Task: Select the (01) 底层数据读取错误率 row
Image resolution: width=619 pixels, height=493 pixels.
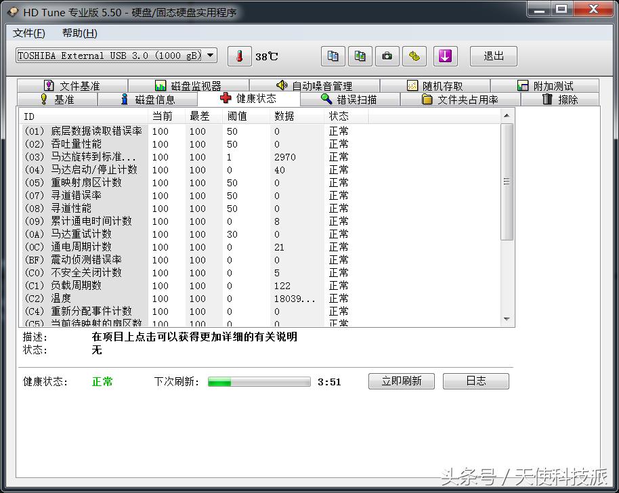Action: pyautogui.click(x=260, y=131)
